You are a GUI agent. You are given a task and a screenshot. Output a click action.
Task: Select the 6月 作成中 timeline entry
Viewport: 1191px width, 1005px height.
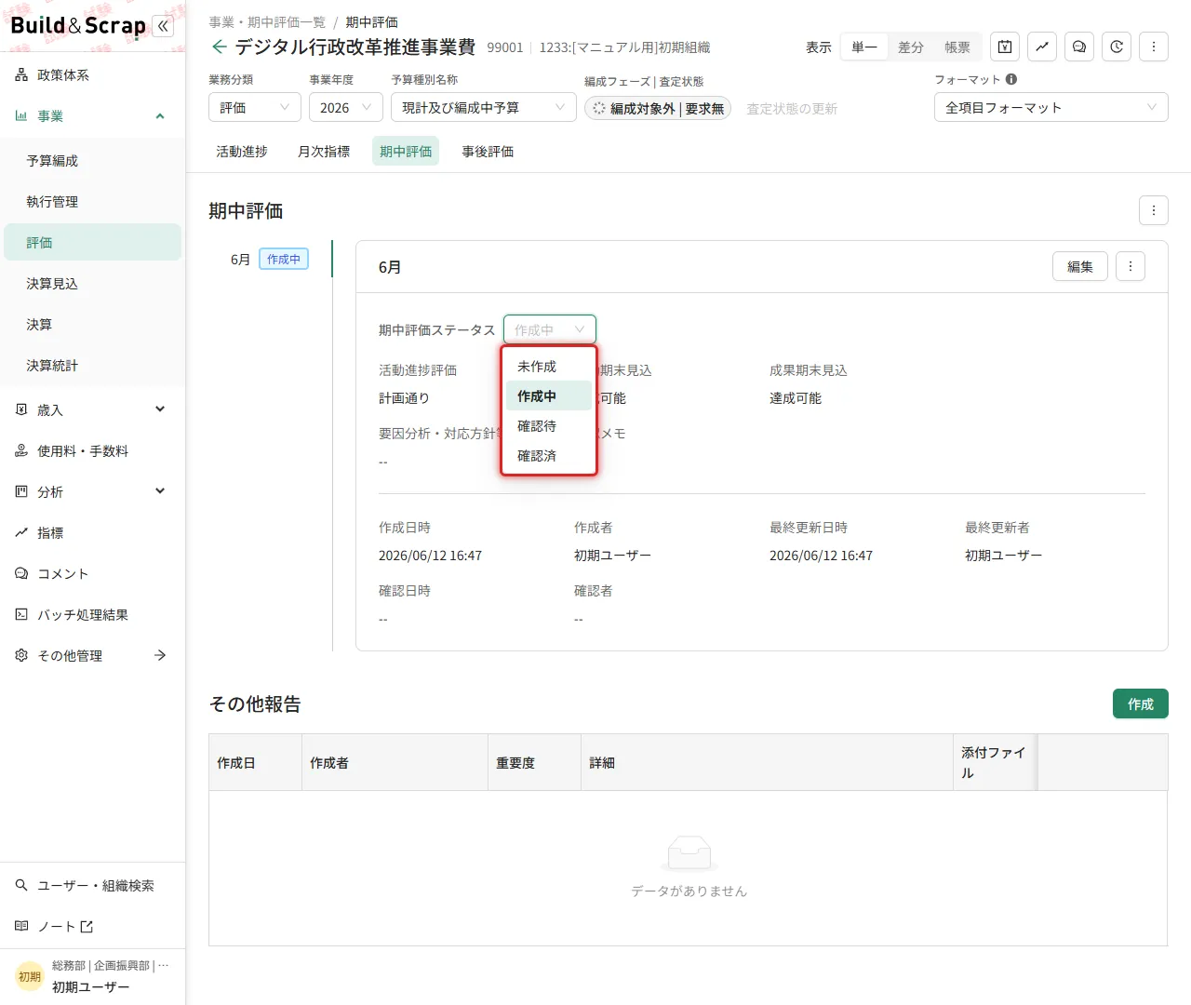[270, 259]
